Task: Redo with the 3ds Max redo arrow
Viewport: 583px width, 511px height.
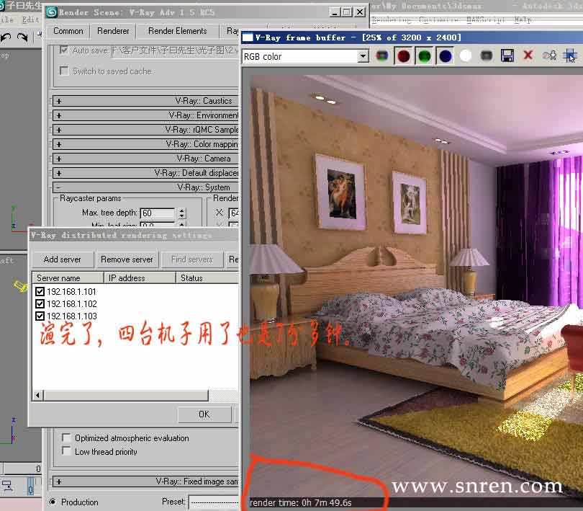Action: (22, 37)
